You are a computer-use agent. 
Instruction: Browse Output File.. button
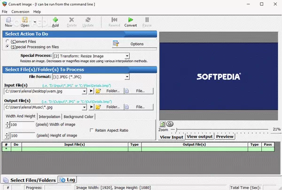tap(139, 107)
